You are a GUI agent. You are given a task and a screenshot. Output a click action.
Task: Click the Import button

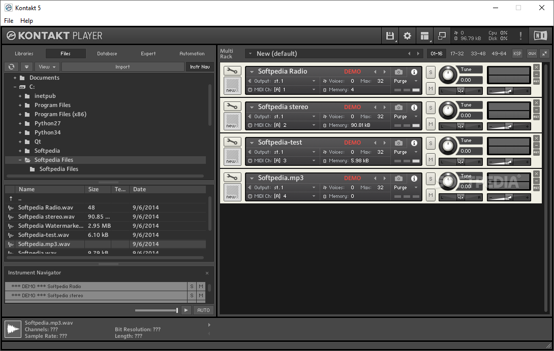tap(122, 66)
